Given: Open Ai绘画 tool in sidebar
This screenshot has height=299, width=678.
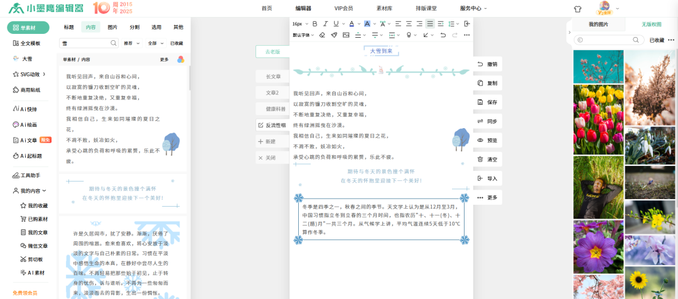Looking at the screenshot, I should [25, 124].
